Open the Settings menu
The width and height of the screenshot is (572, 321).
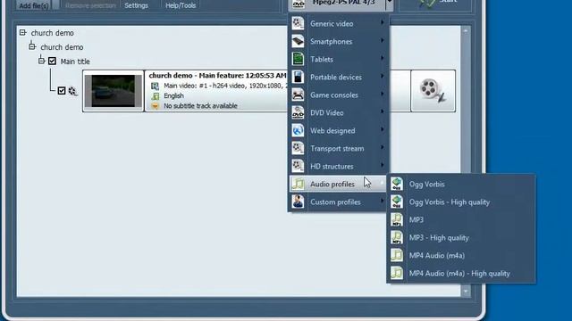(x=136, y=5)
